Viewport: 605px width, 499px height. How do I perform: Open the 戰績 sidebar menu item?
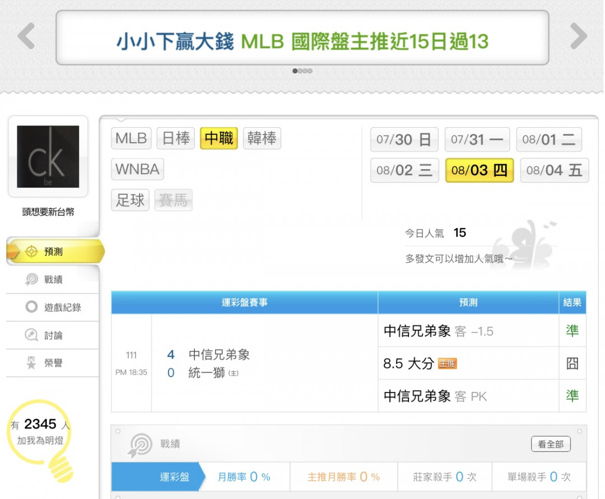pos(53,279)
